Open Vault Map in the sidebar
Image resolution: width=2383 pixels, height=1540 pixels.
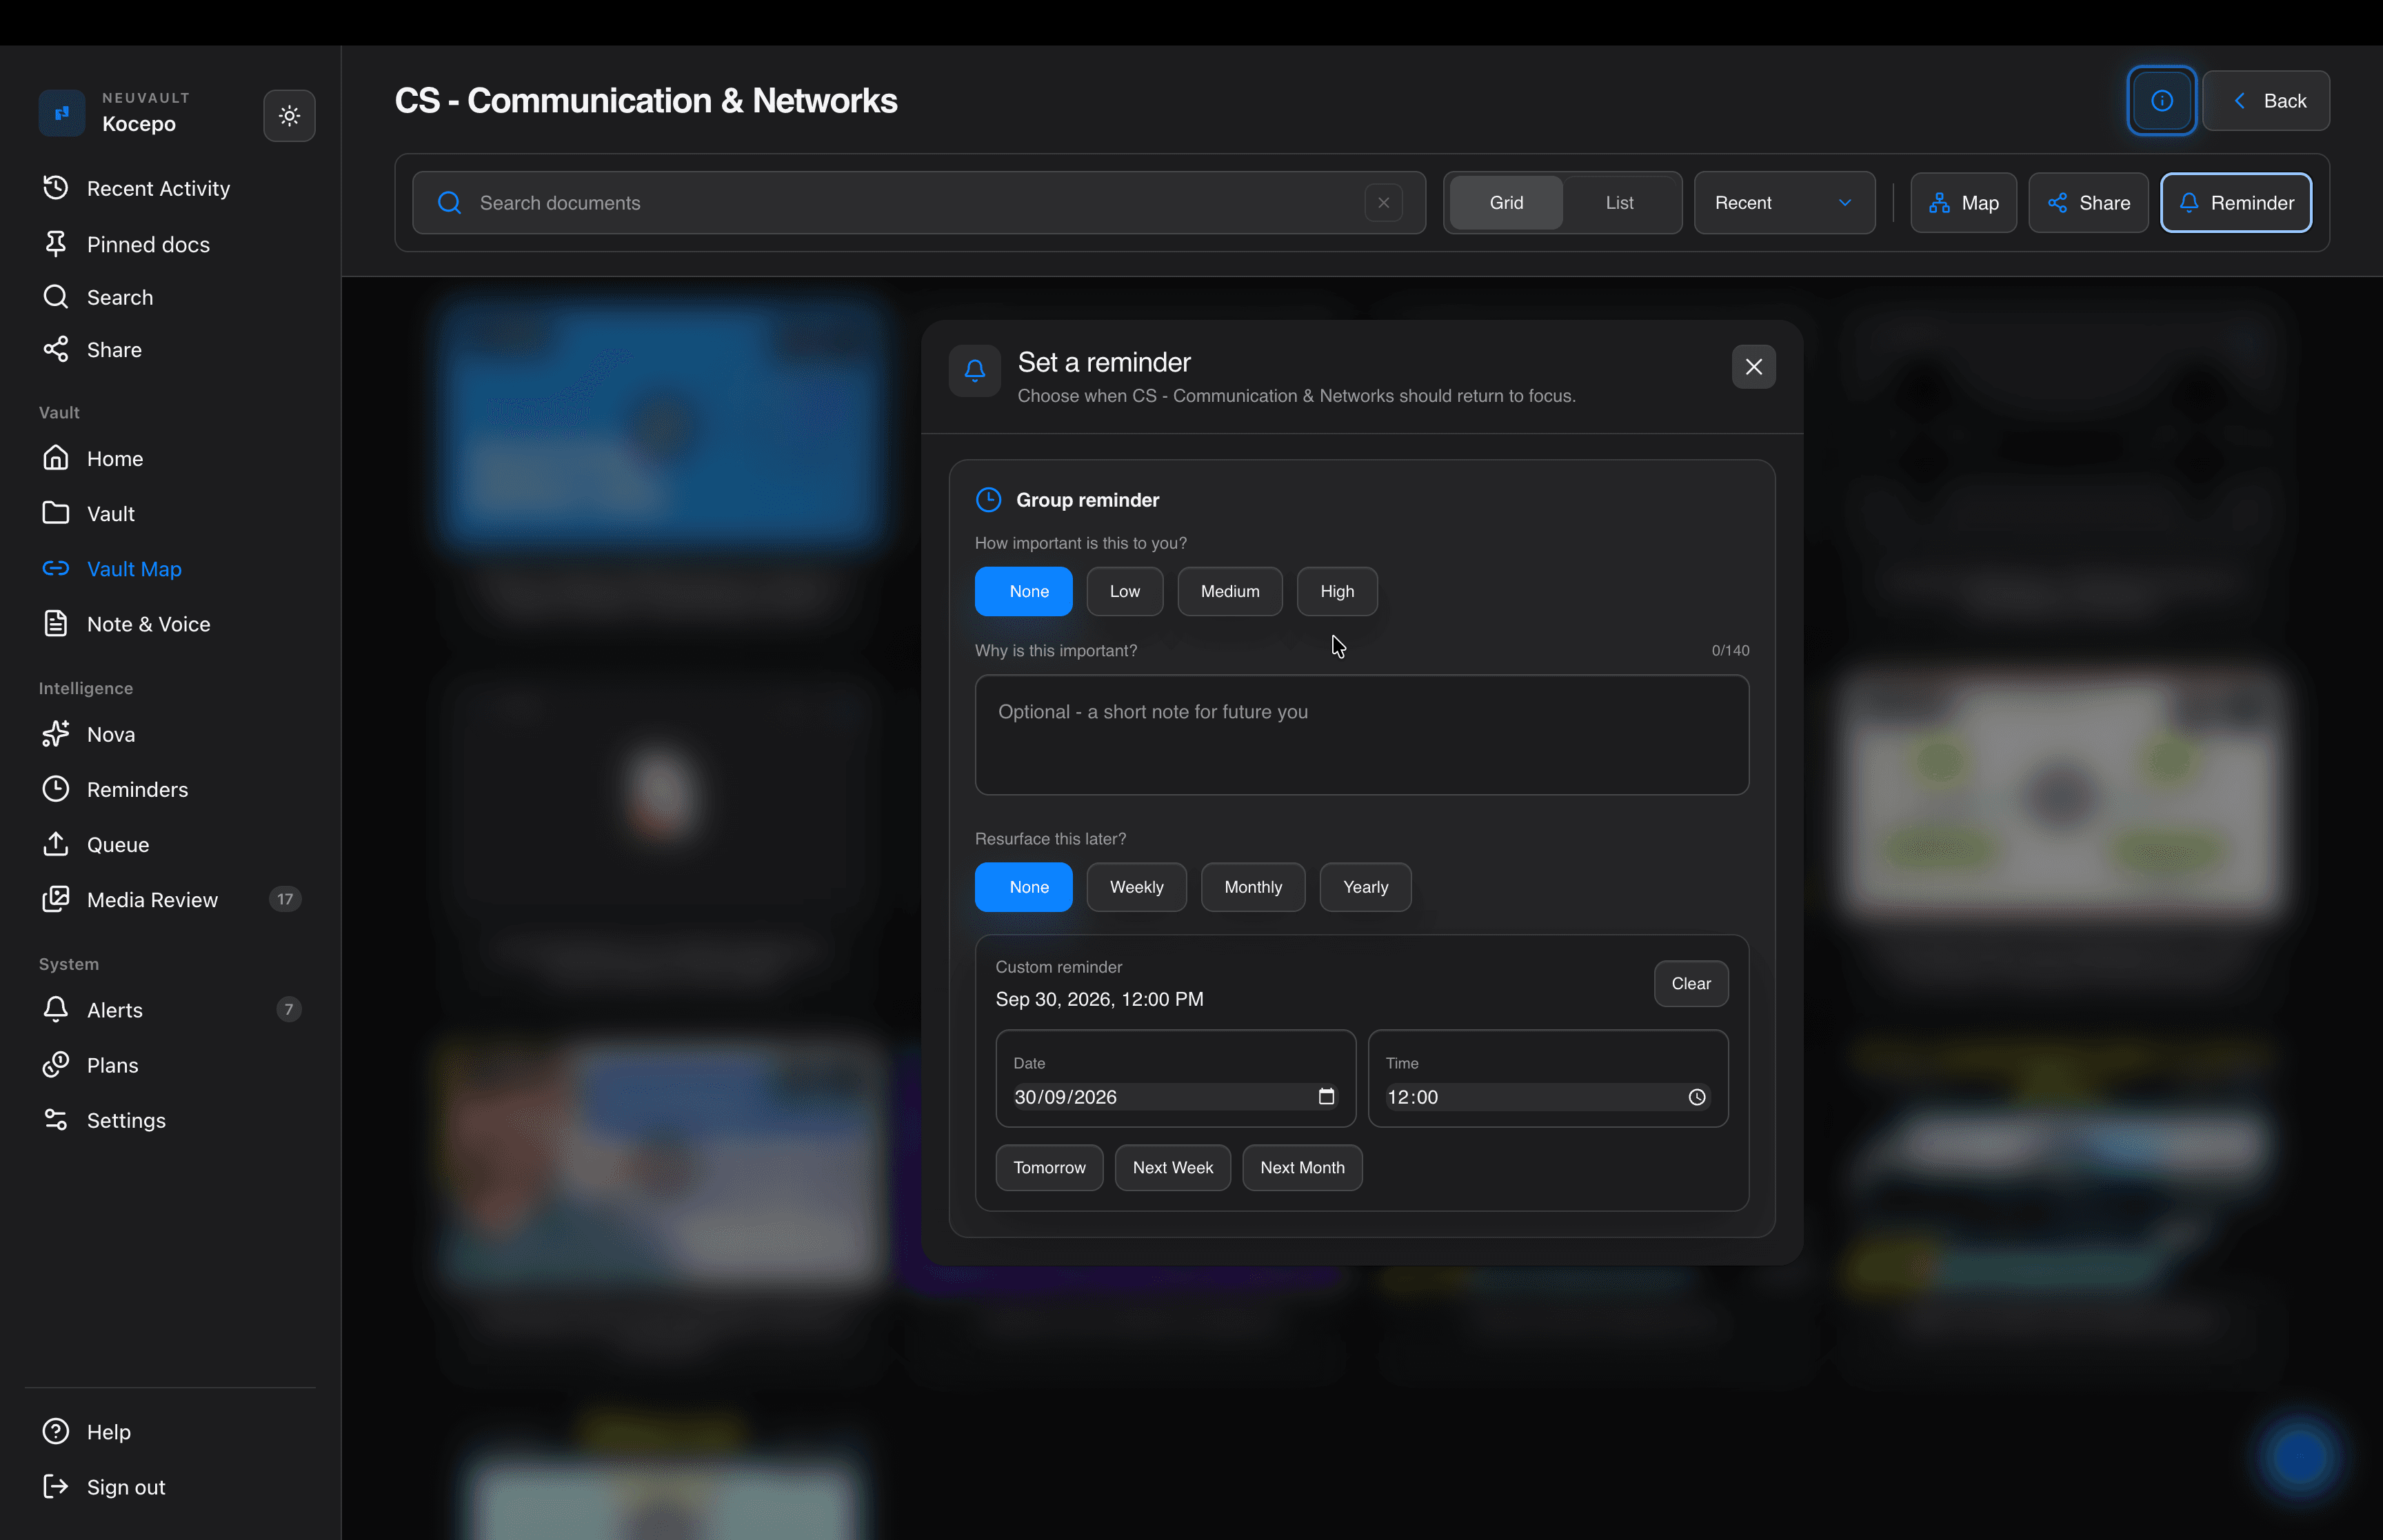[x=170, y=568]
